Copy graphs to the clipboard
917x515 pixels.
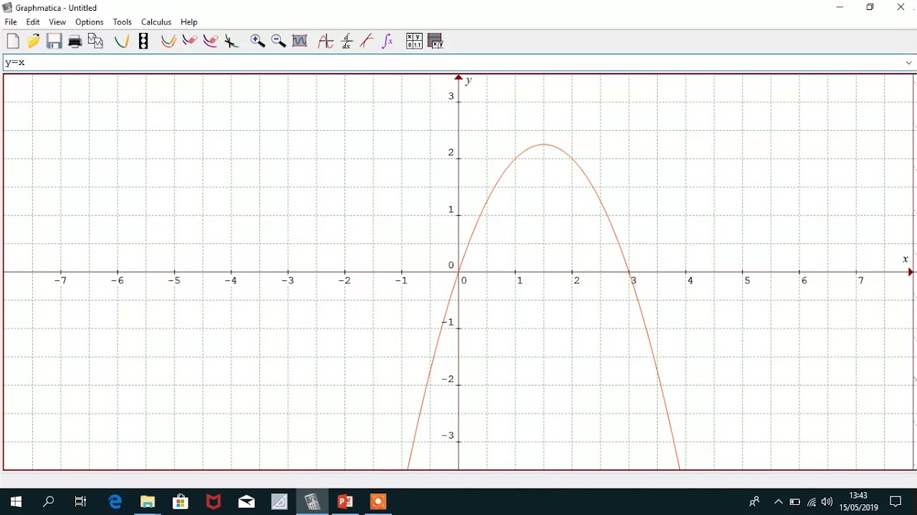(95, 41)
